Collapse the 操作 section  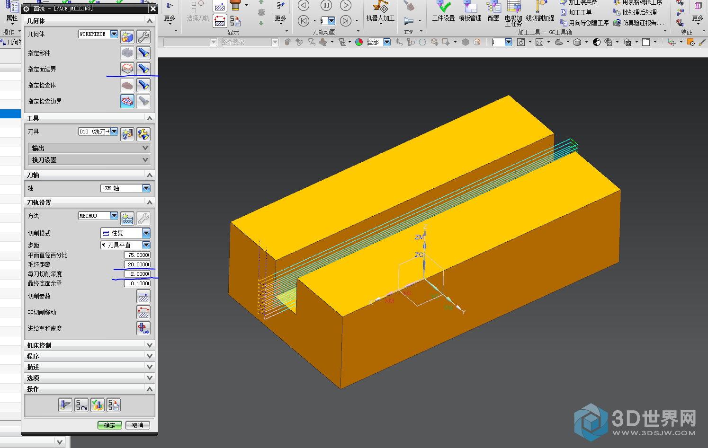[90, 389]
